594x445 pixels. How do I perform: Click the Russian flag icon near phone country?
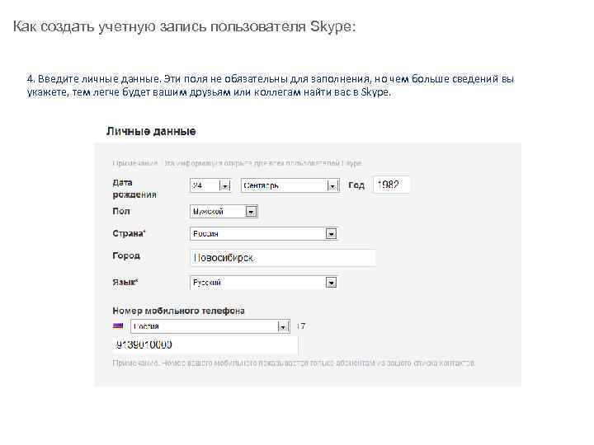pyautogui.click(x=116, y=326)
